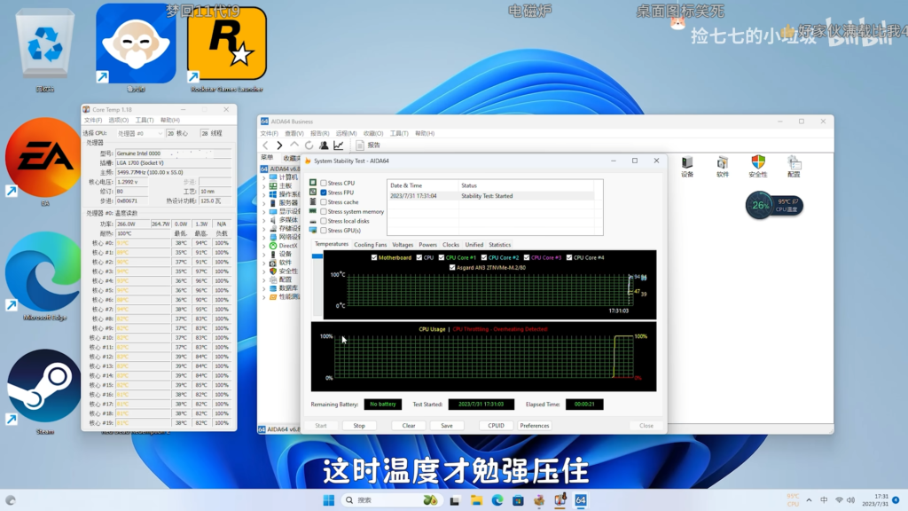Uncheck the Stress FPU checkbox
908x511 pixels.
(x=324, y=193)
